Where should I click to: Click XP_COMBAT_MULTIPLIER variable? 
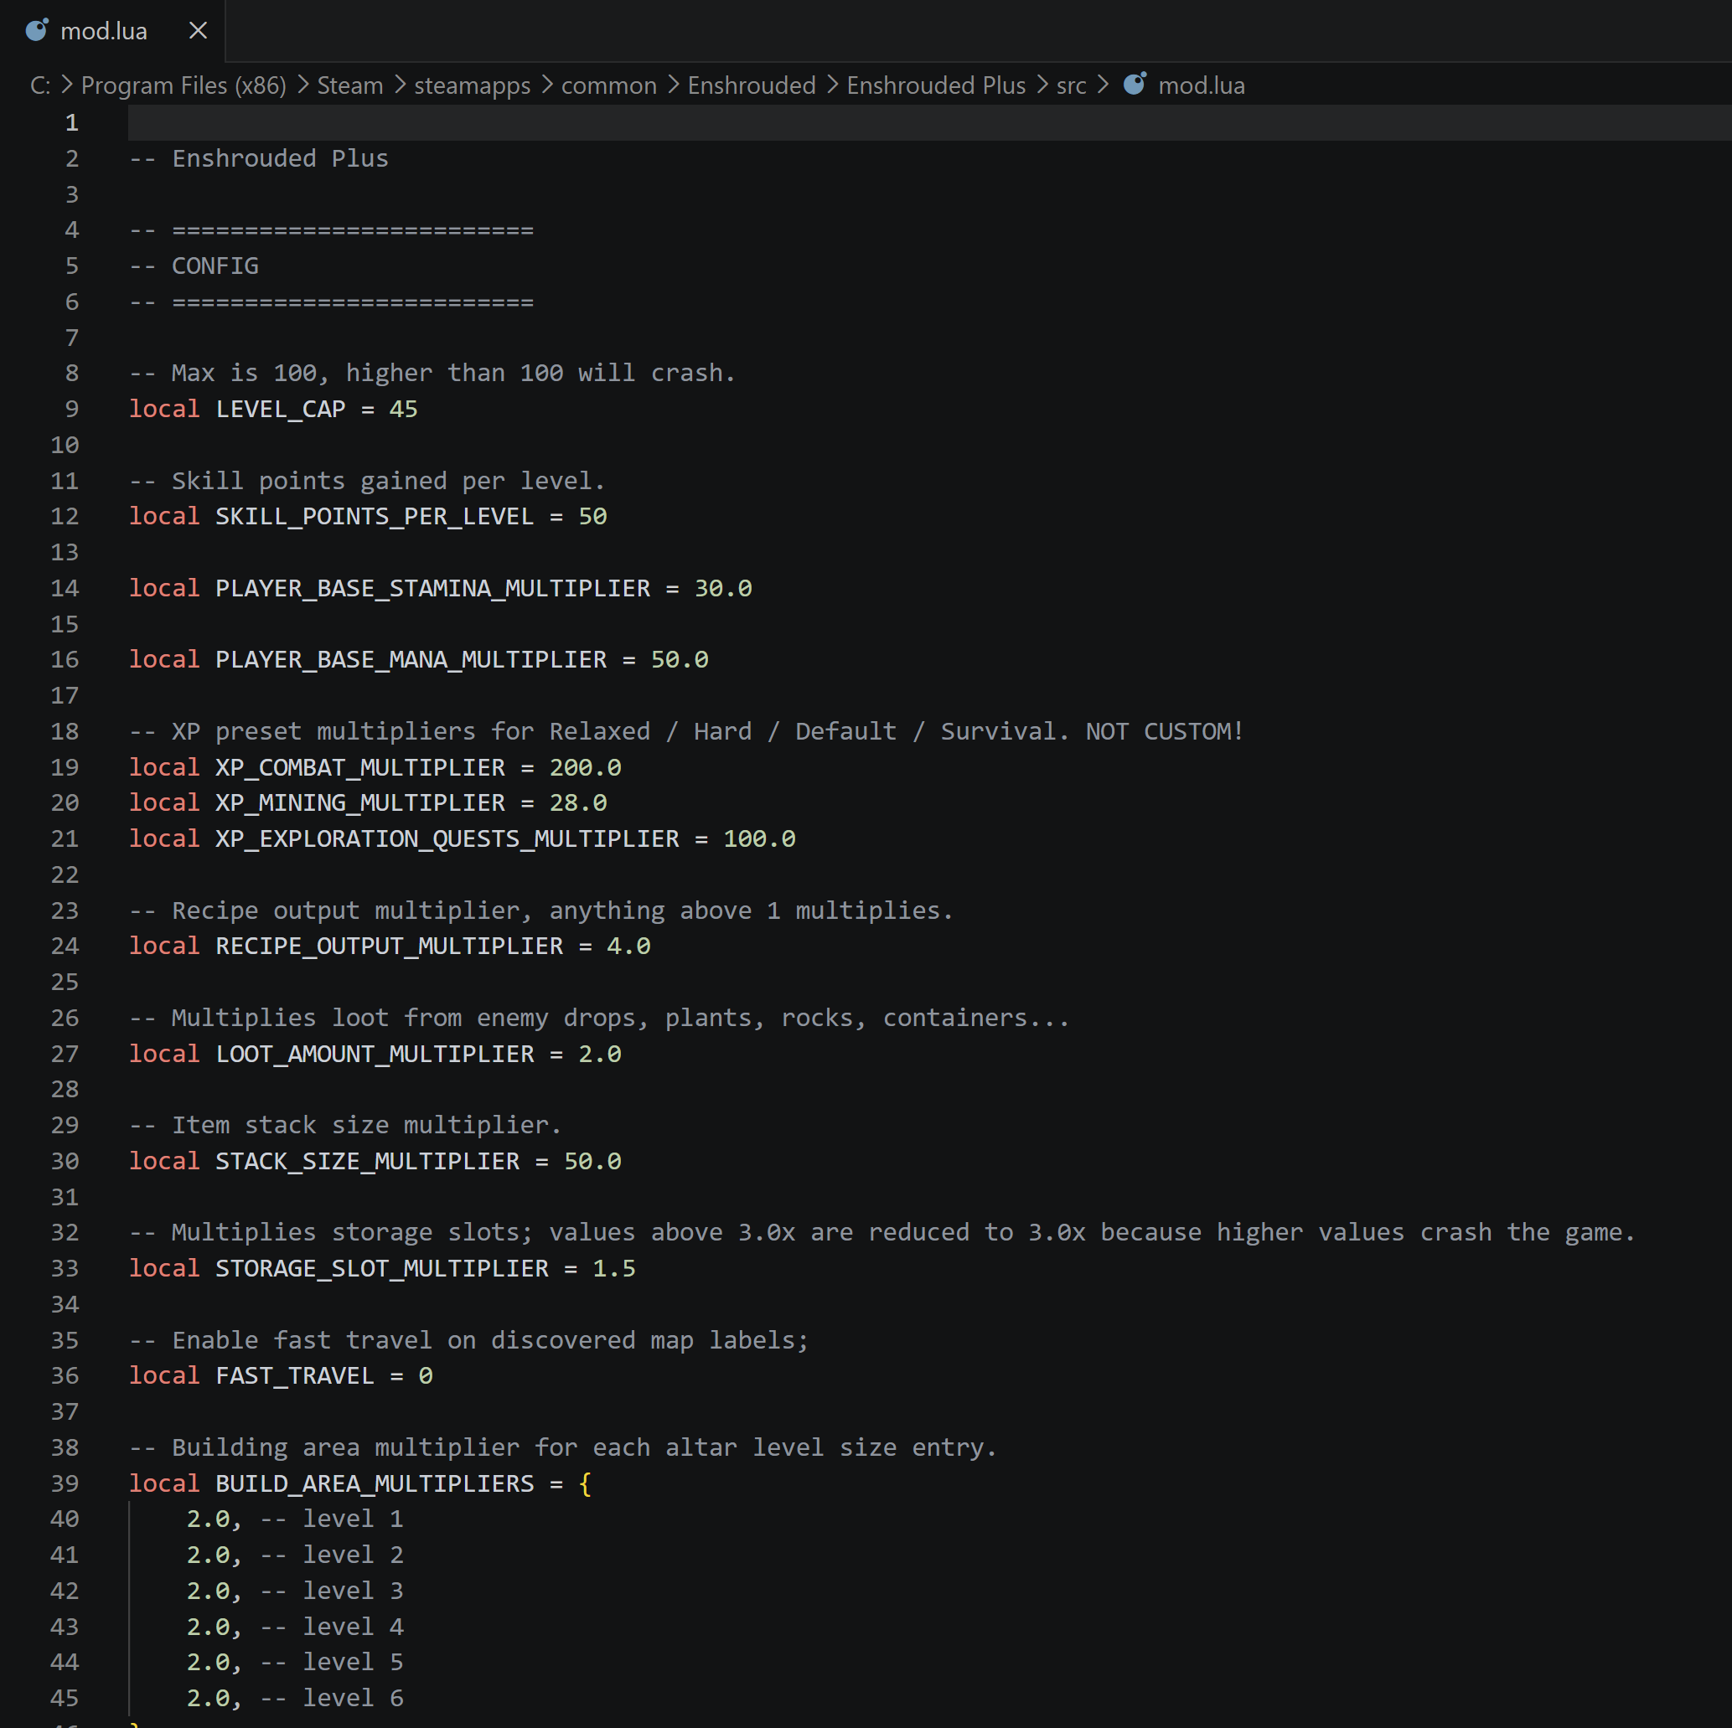pos(360,768)
